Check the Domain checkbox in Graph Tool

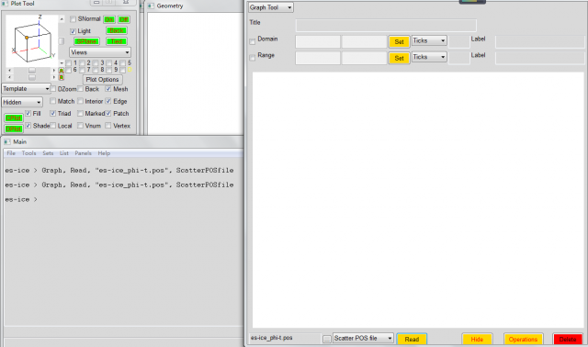253,41
